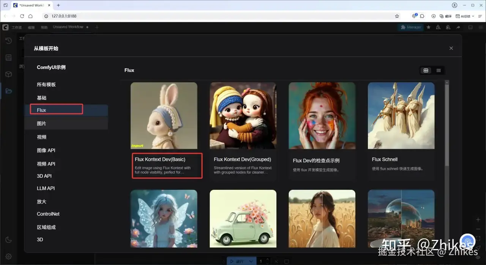Viewport: 486px width, 265px height.
Task: Click the 运行 run button
Action: [237, 261]
